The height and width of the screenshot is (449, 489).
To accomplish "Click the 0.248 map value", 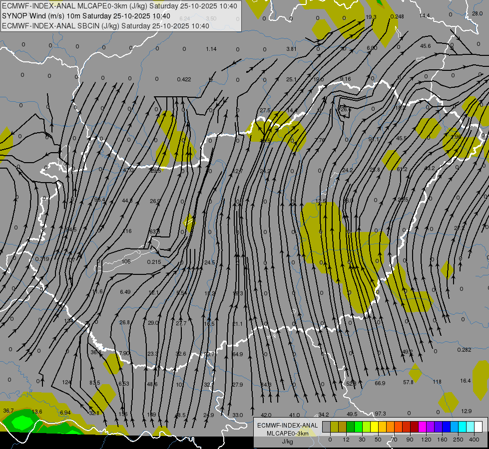I will [397, 16].
